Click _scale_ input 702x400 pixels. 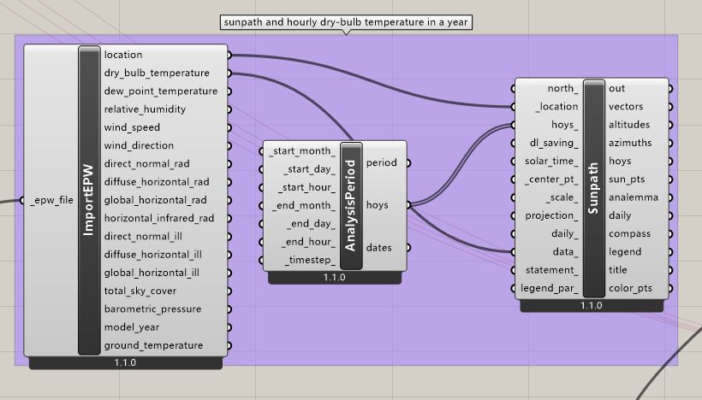point(562,197)
